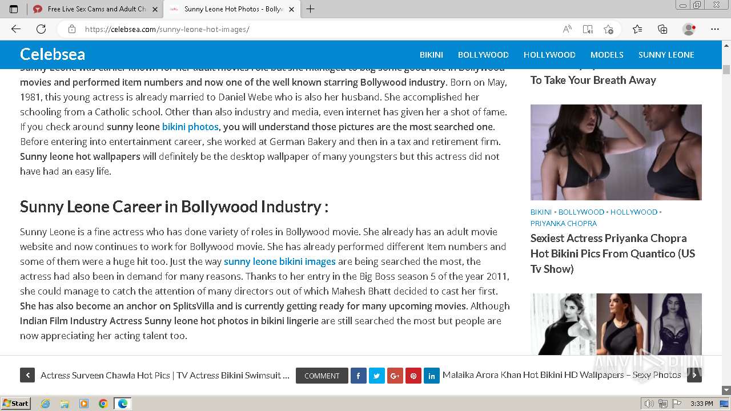The width and height of the screenshot is (731, 411).
Task: Open the Windows Start menu
Action: coord(15,404)
